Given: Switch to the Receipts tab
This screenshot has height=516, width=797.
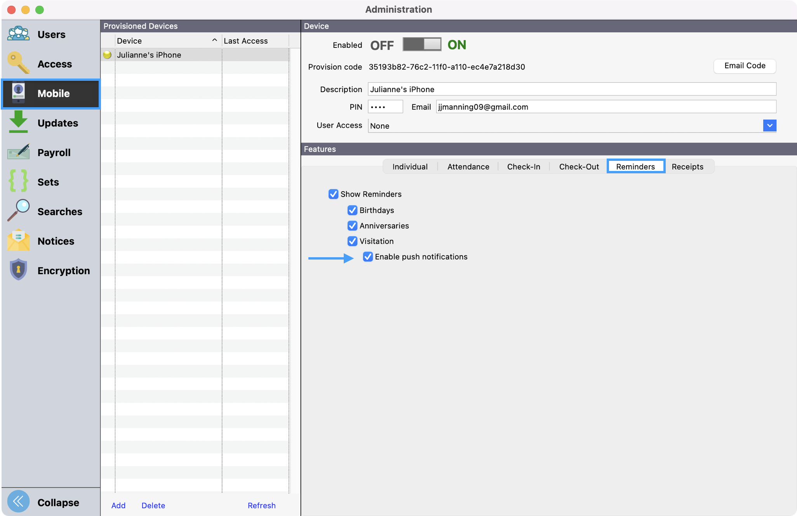Looking at the screenshot, I should pos(687,166).
